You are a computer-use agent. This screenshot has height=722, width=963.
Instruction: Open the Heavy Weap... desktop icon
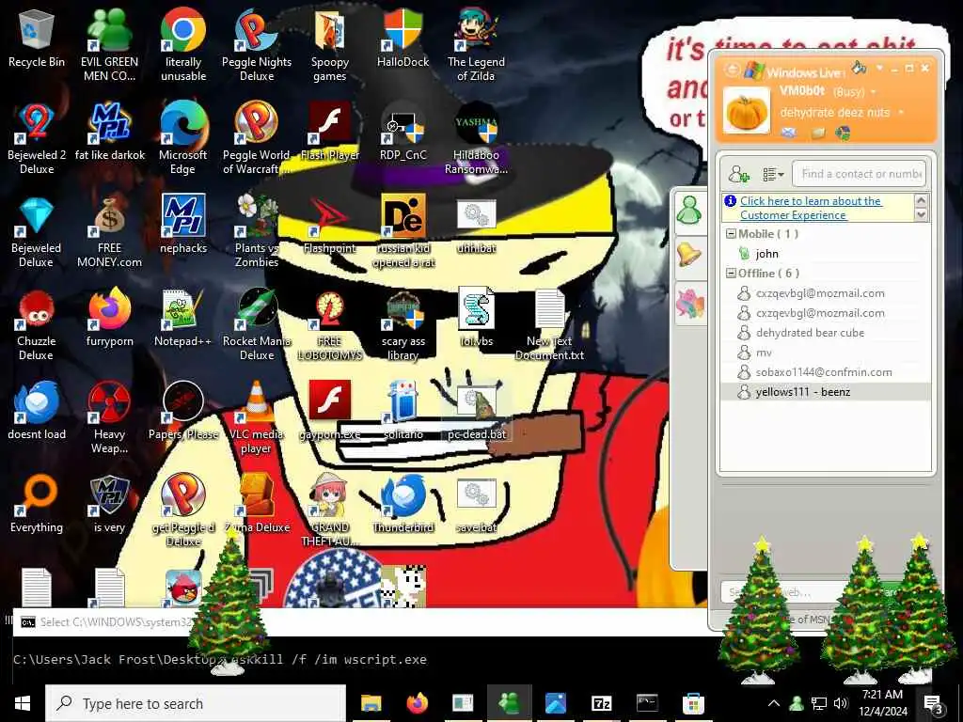[109, 418]
